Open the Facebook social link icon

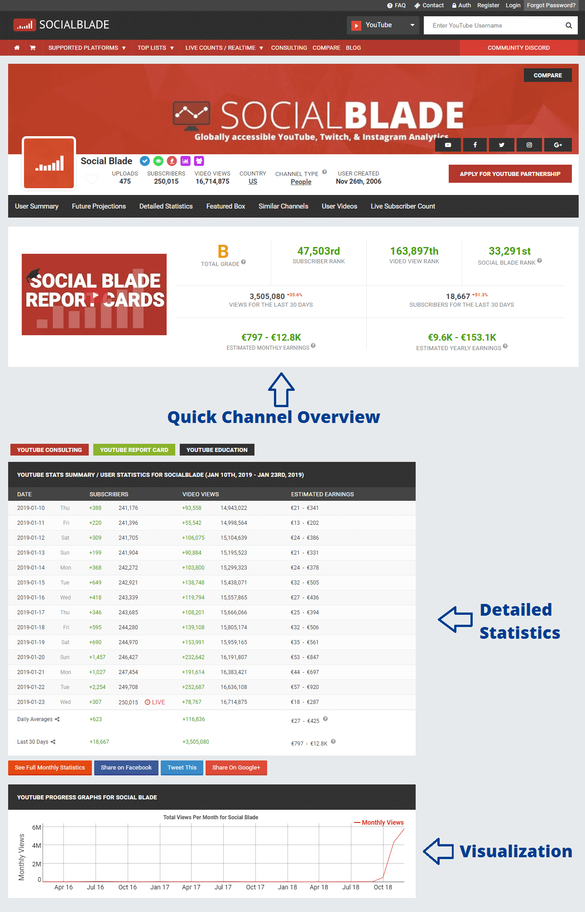click(x=475, y=145)
